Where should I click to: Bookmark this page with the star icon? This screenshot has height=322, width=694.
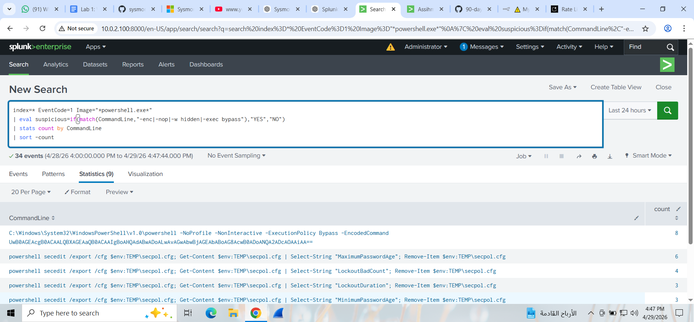pyautogui.click(x=646, y=29)
